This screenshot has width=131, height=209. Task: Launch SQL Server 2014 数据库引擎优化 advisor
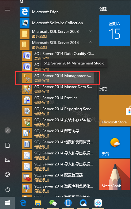click(x=57, y=188)
